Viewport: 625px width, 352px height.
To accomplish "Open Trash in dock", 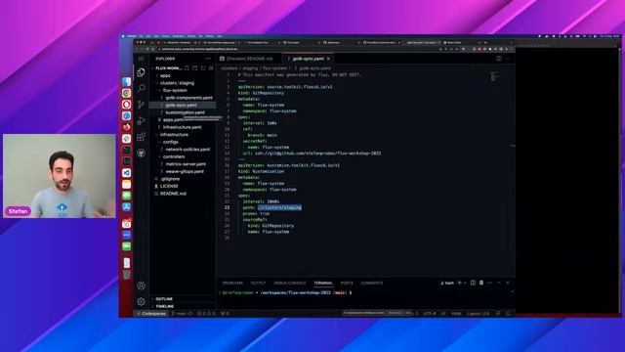I will (x=126, y=275).
